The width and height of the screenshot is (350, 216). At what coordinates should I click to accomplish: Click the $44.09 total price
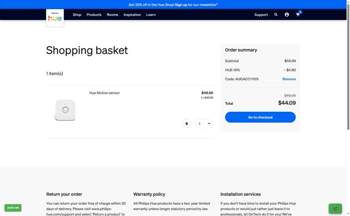287,103
